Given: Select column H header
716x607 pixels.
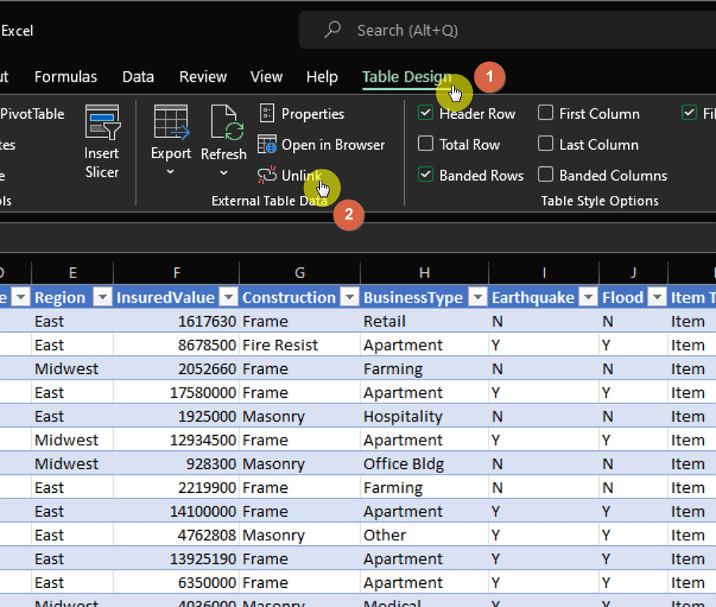Looking at the screenshot, I should pos(425,273).
